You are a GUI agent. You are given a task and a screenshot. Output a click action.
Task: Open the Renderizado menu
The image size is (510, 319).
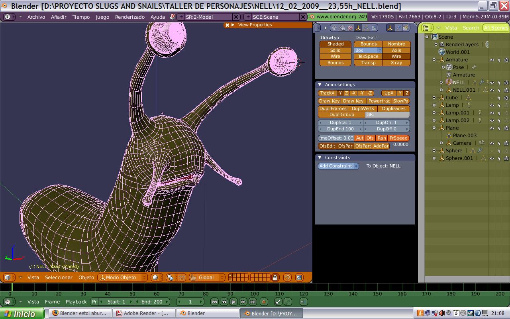pyautogui.click(x=130, y=17)
